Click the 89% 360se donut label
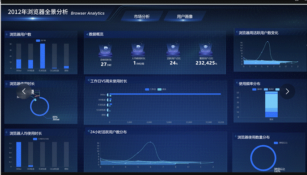Screen dimensions: 307x175 56,118
